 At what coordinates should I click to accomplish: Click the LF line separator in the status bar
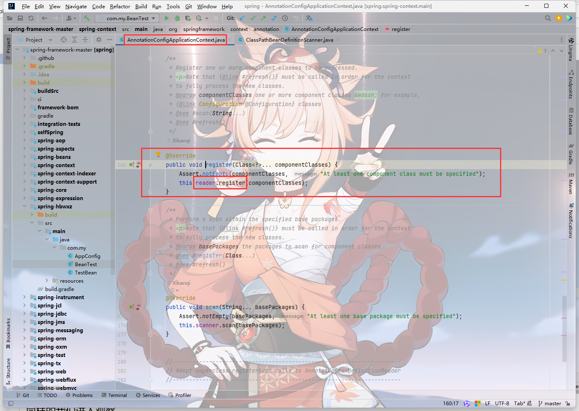[x=488, y=403]
